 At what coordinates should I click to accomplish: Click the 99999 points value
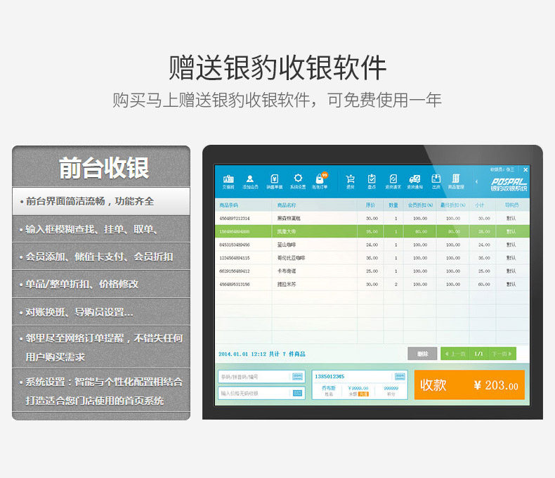click(x=391, y=389)
